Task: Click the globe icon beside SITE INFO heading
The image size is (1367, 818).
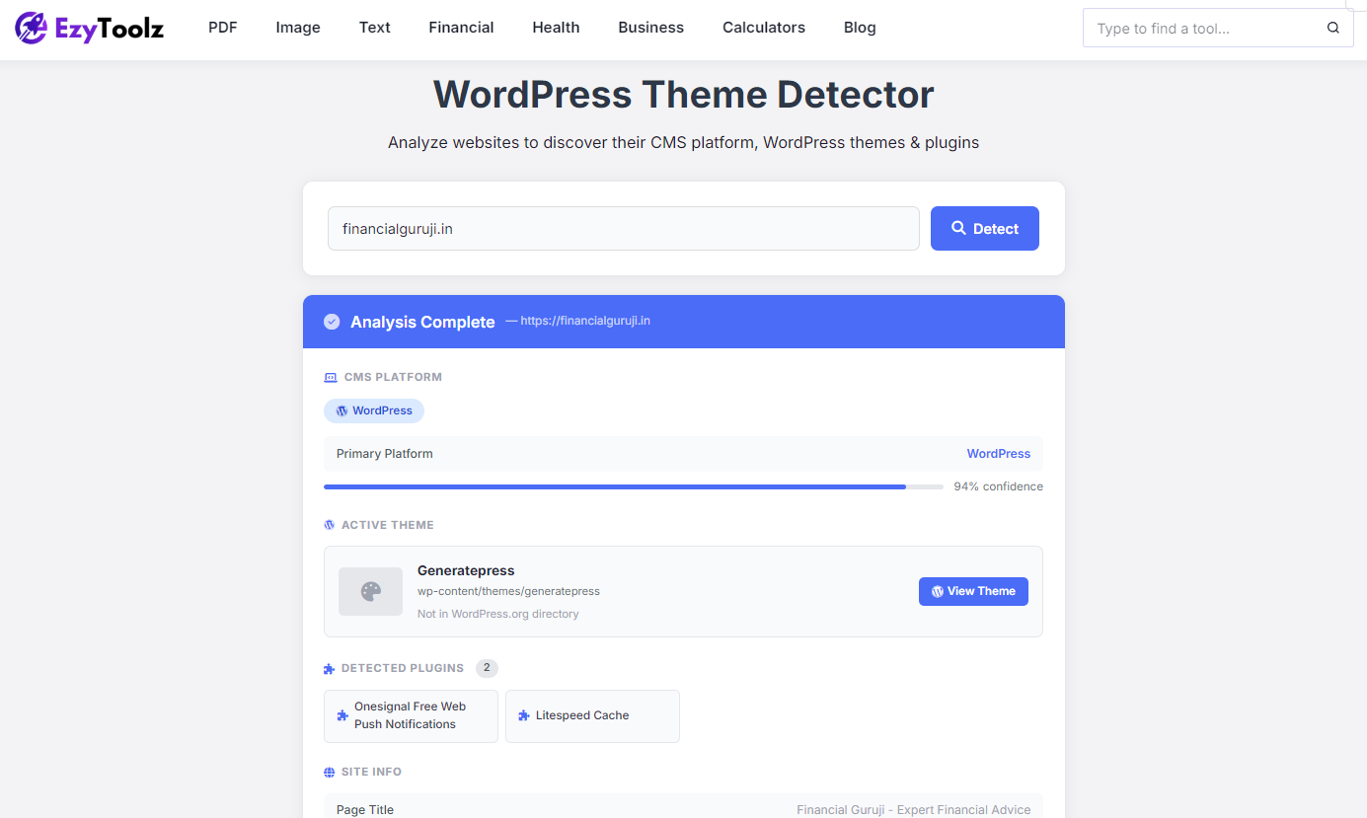Action: [x=329, y=772]
